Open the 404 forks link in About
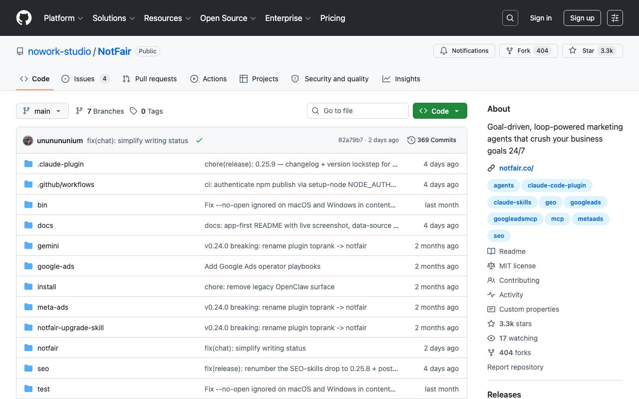Viewport: 639px width, 399px height. [515, 353]
